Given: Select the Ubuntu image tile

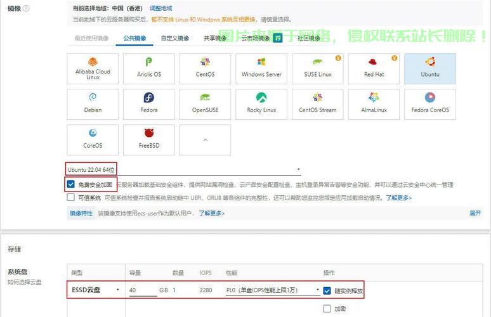Looking at the screenshot, I should (x=430, y=68).
